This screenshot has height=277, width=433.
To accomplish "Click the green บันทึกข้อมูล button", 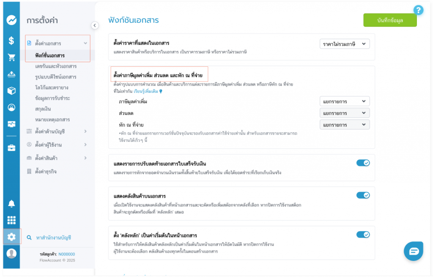I will coord(390,20).
